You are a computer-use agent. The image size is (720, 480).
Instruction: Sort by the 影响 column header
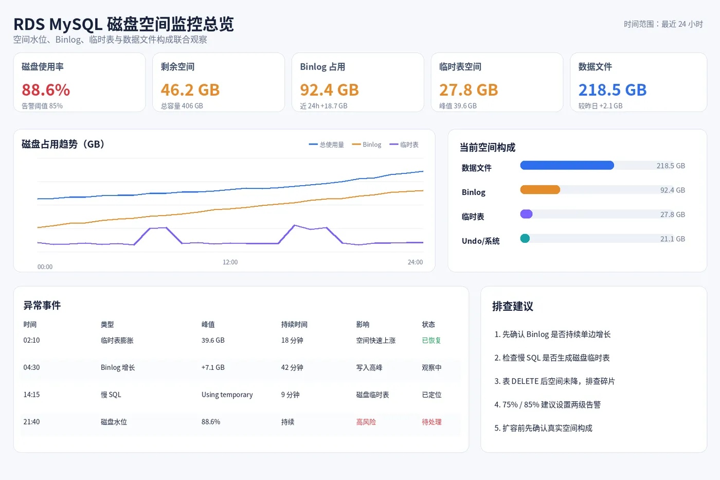click(363, 325)
